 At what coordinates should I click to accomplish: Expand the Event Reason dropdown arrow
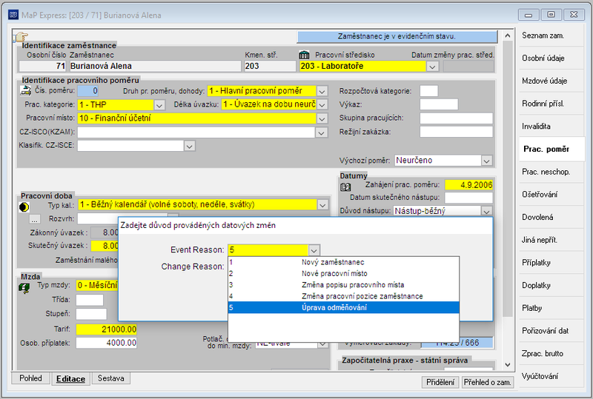(x=314, y=250)
